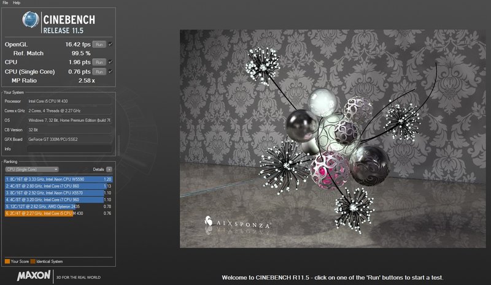Click the Ref. Match 99.5 % value
491x285 pixels.
coord(81,53)
